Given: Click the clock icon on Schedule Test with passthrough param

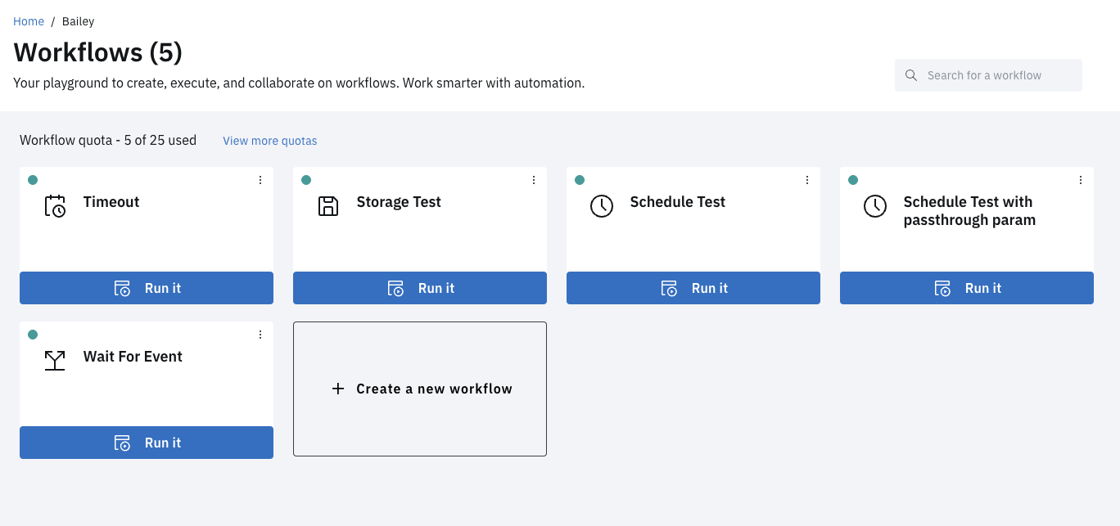Looking at the screenshot, I should click(x=875, y=206).
